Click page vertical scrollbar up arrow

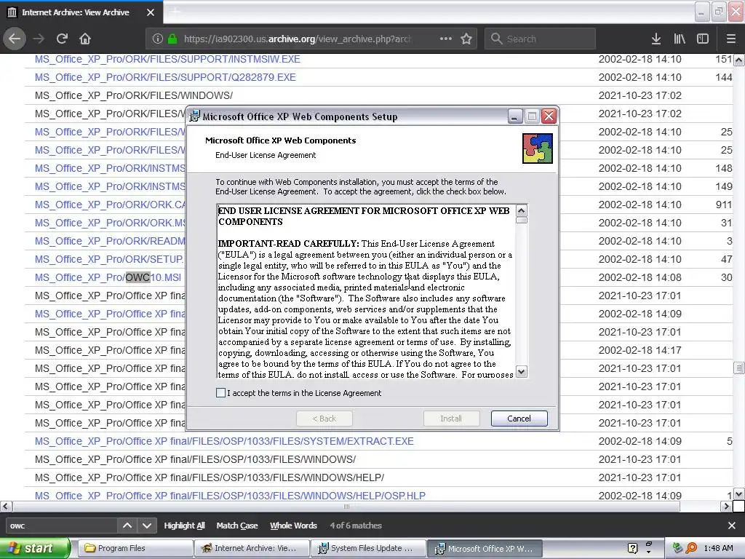(739, 60)
